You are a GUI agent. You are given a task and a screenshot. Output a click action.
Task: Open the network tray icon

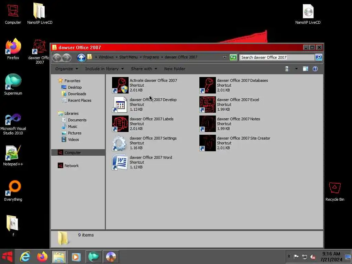point(305,257)
